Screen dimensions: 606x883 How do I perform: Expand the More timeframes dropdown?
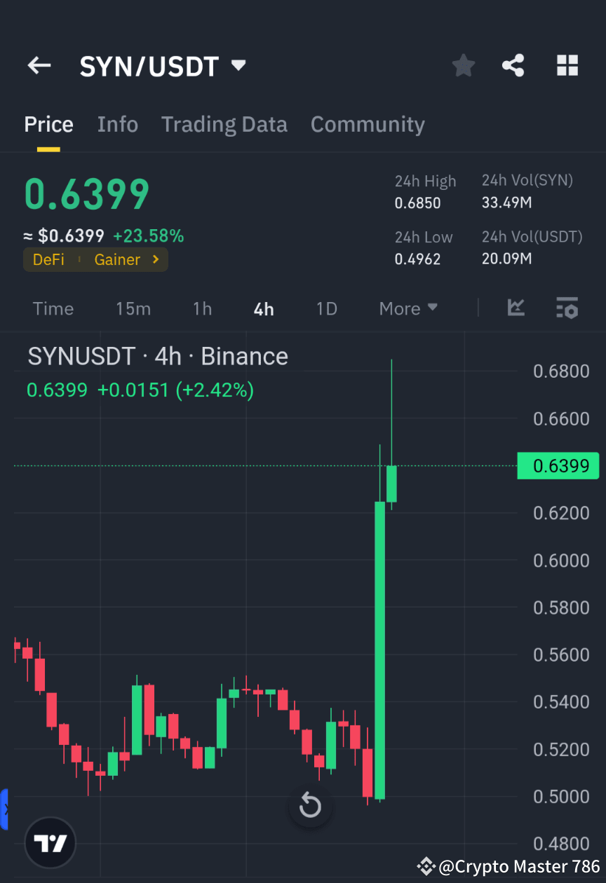[408, 308]
